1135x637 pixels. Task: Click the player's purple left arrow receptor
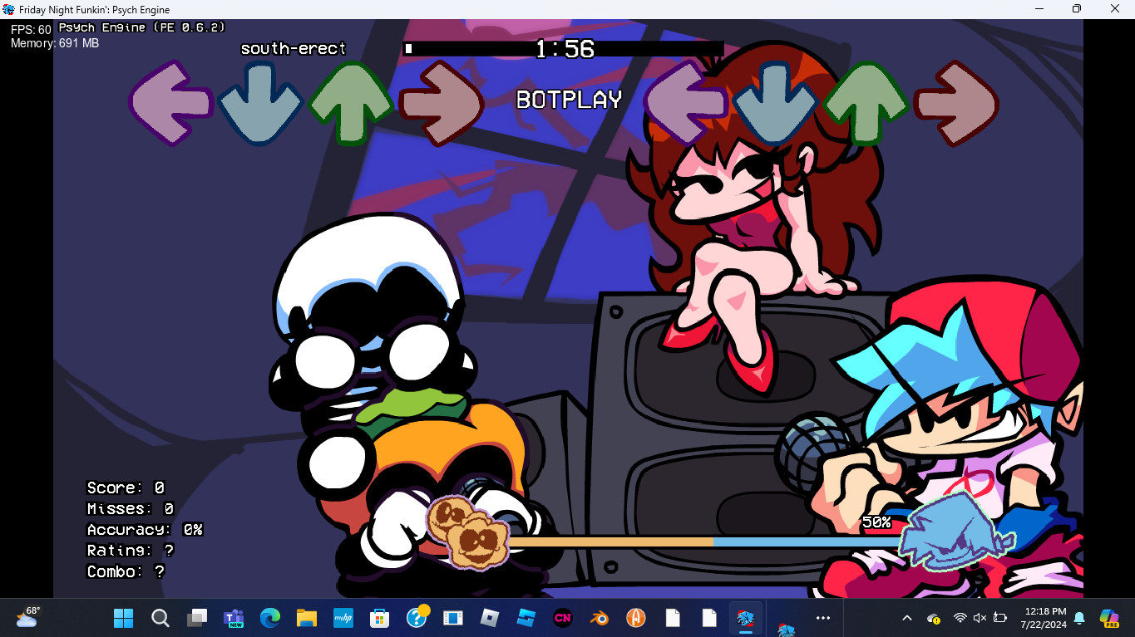click(685, 103)
